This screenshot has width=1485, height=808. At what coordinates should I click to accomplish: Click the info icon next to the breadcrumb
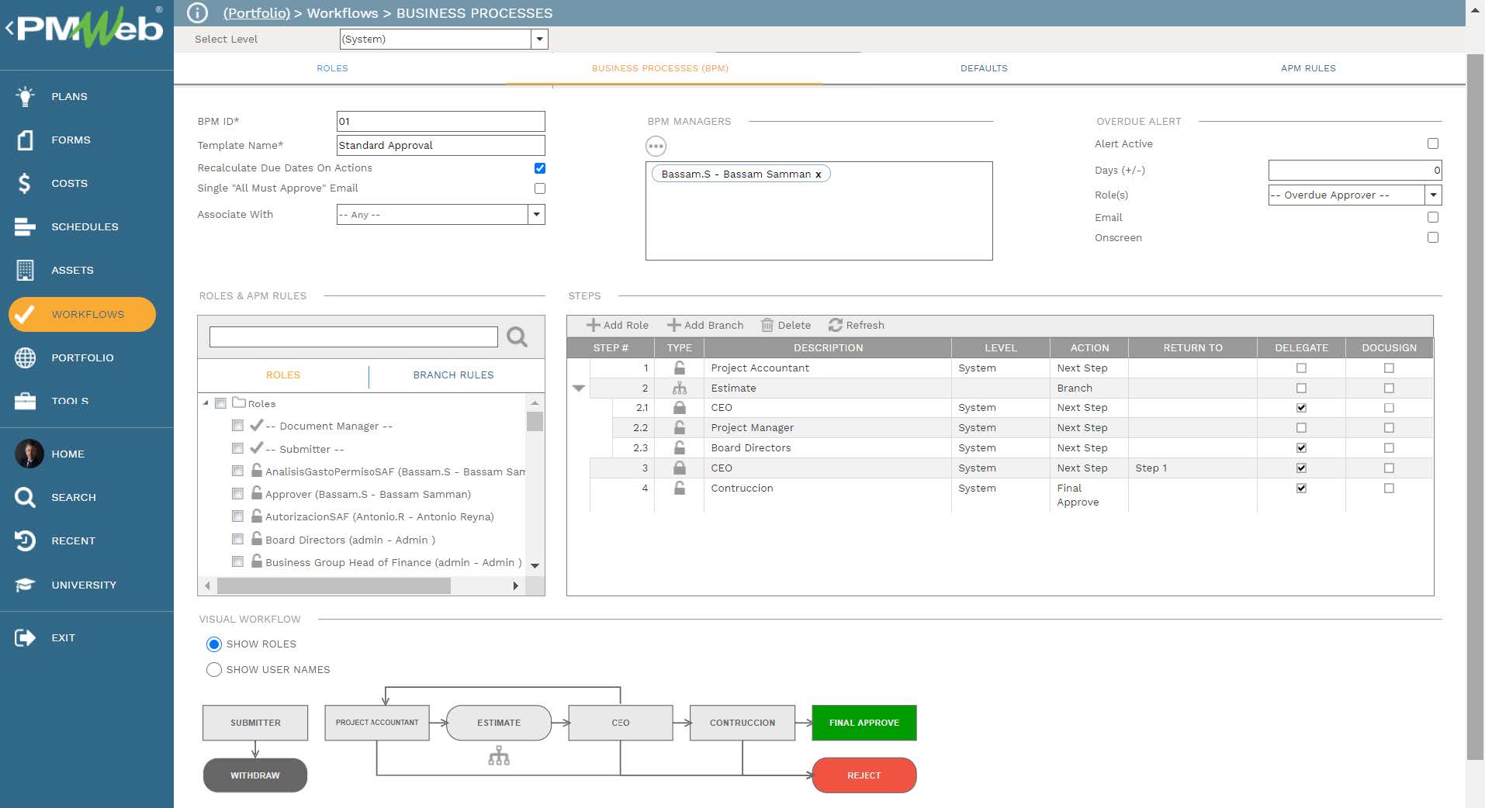pos(195,12)
